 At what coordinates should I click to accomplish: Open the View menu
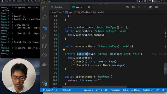25,1
